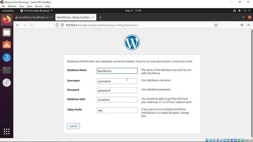The width and height of the screenshot is (253, 142).
Task: Open VirtualBox Machine menu
Action: coord(12,6)
